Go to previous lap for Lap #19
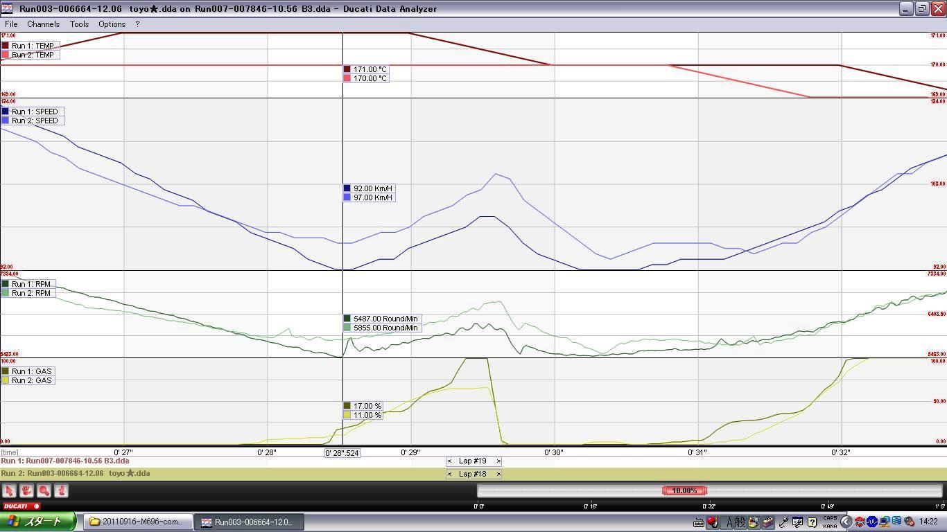The image size is (947, 532). click(x=450, y=461)
